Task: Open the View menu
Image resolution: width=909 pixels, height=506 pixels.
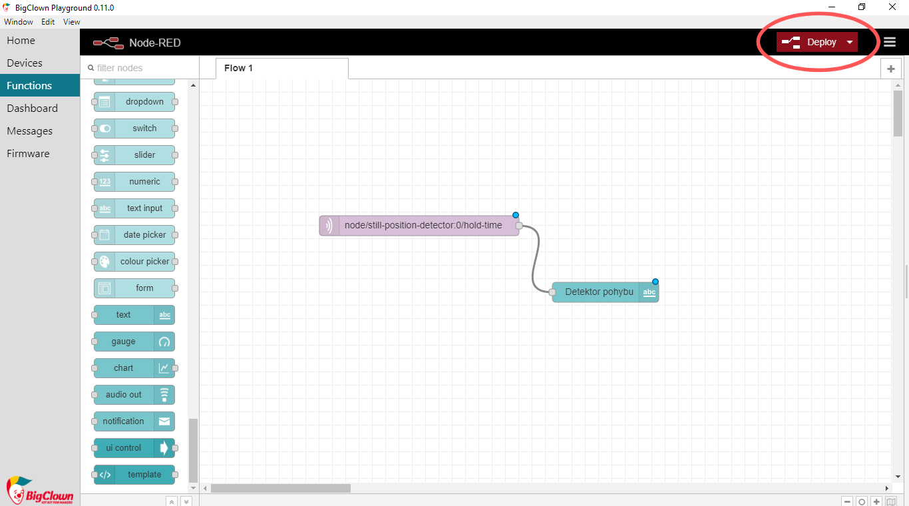Action: [72, 22]
